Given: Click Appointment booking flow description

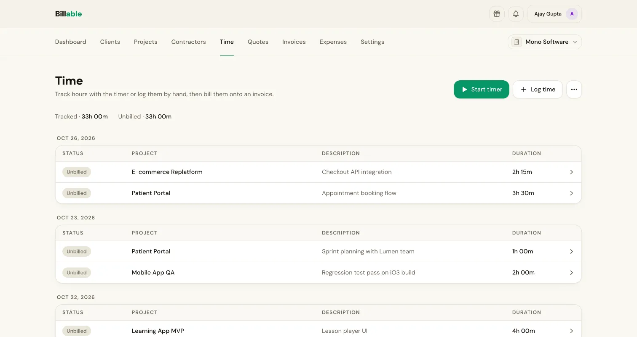Looking at the screenshot, I should (359, 193).
